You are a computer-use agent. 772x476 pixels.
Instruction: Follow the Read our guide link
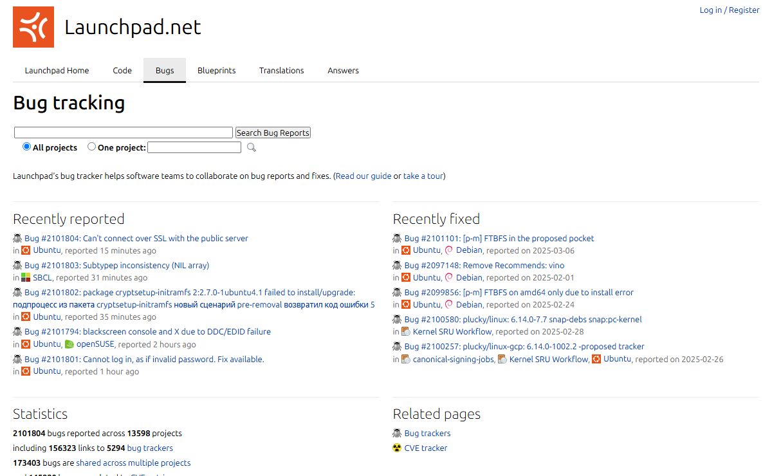pos(363,176)
